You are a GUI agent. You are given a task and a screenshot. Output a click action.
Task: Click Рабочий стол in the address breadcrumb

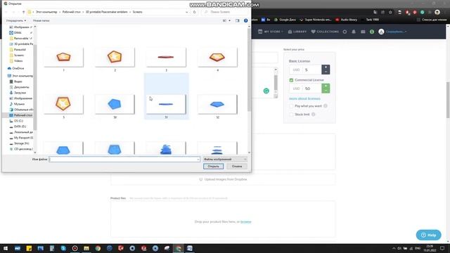pyautogui.click(x=72, y=12)
